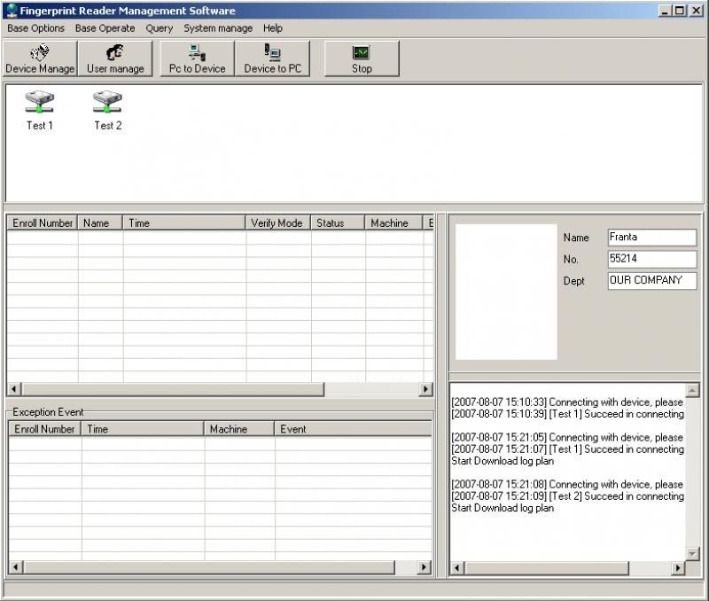Open the Help menu
Screen dimensions: 709x601
click(272, 28)
